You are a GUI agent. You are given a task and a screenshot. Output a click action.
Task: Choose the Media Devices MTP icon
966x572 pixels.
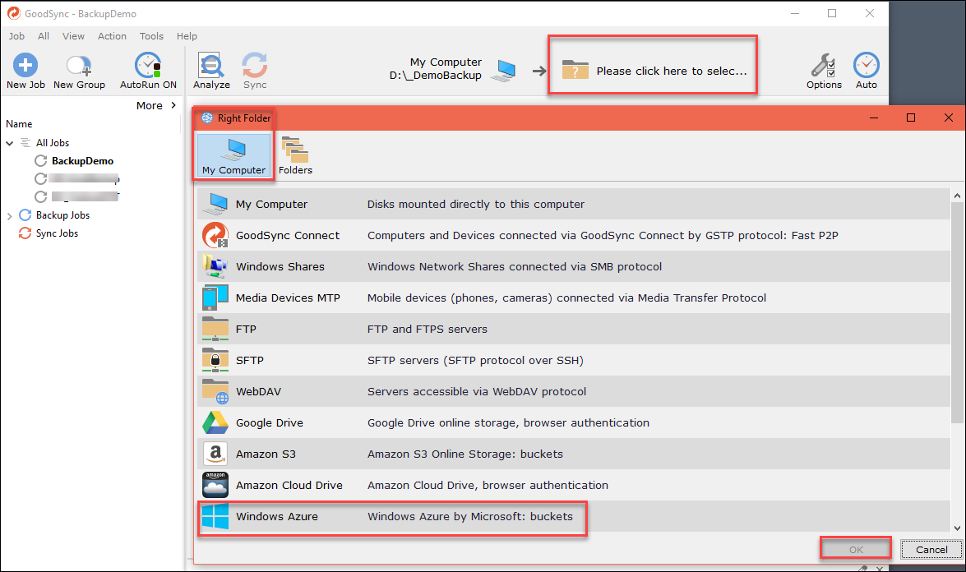point(215,298)
